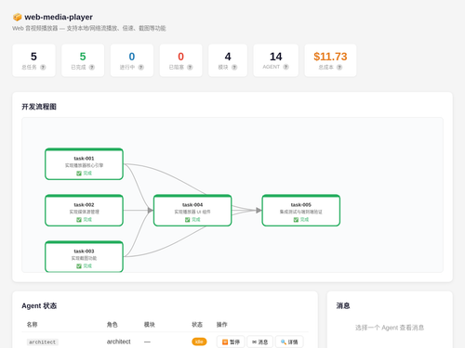This screenshot has width=465, height=348.
Task: Click the Agent 状态 section heading
Action: [x=39, y=306]
